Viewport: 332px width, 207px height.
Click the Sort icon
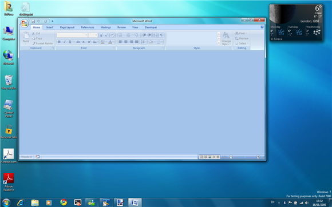[155, 35]
